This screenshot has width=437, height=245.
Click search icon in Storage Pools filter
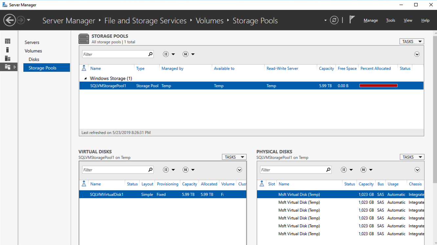coord(150,54)
